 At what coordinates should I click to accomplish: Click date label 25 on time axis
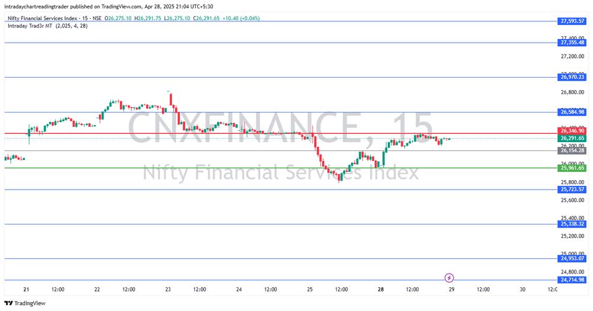[x=310, y=290]
